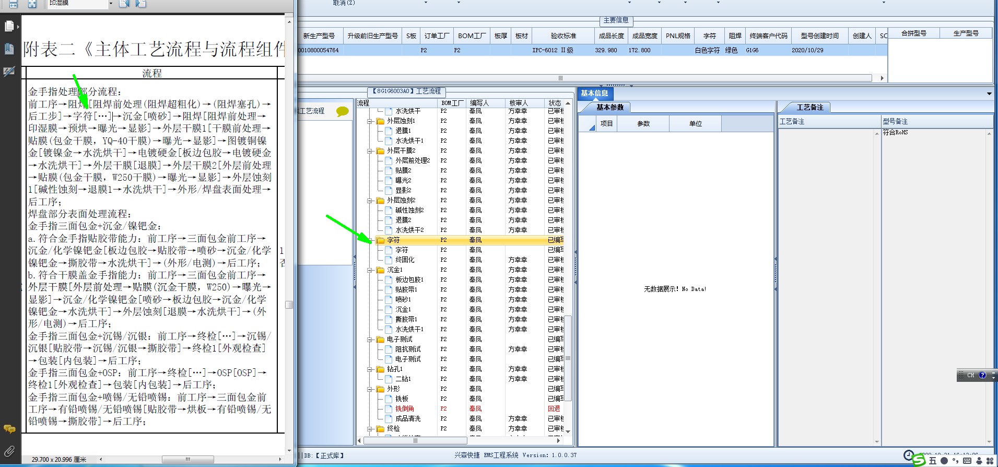Select the red 铣倒角 tree item
The height and width of the screenshot is (467, 998).
tap(405, 409)
